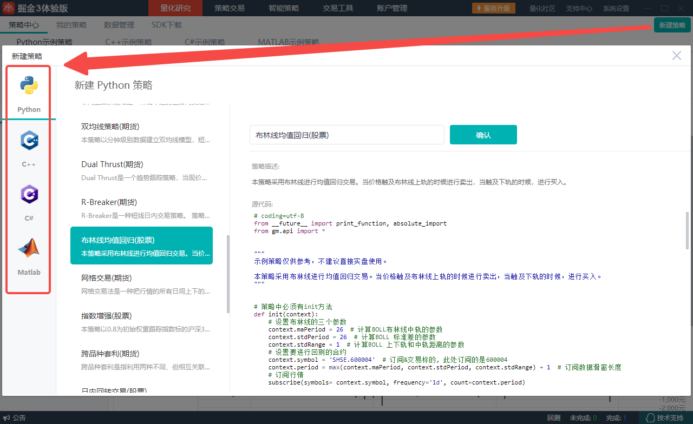Choose the C++ language icon
Screen dimensions: 693x424
click(x=29, y=141)
